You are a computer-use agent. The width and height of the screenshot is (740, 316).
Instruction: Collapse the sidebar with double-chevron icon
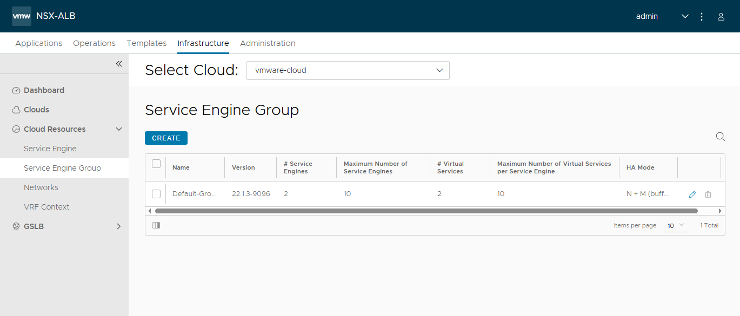(x=119, y=64)
